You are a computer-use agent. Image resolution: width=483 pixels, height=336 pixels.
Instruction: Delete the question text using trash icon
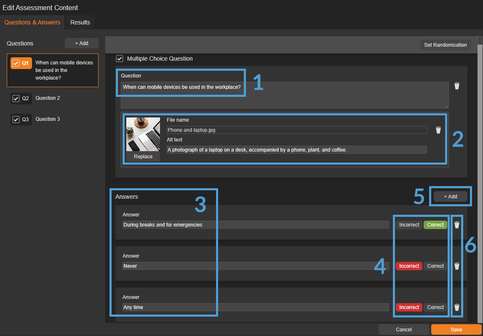(x=457, y=86)
